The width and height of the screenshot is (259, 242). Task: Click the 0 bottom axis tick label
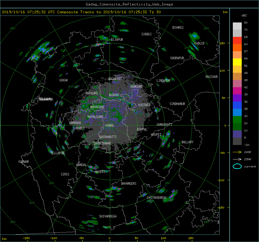pyautogui.click(x=109, y=238)
